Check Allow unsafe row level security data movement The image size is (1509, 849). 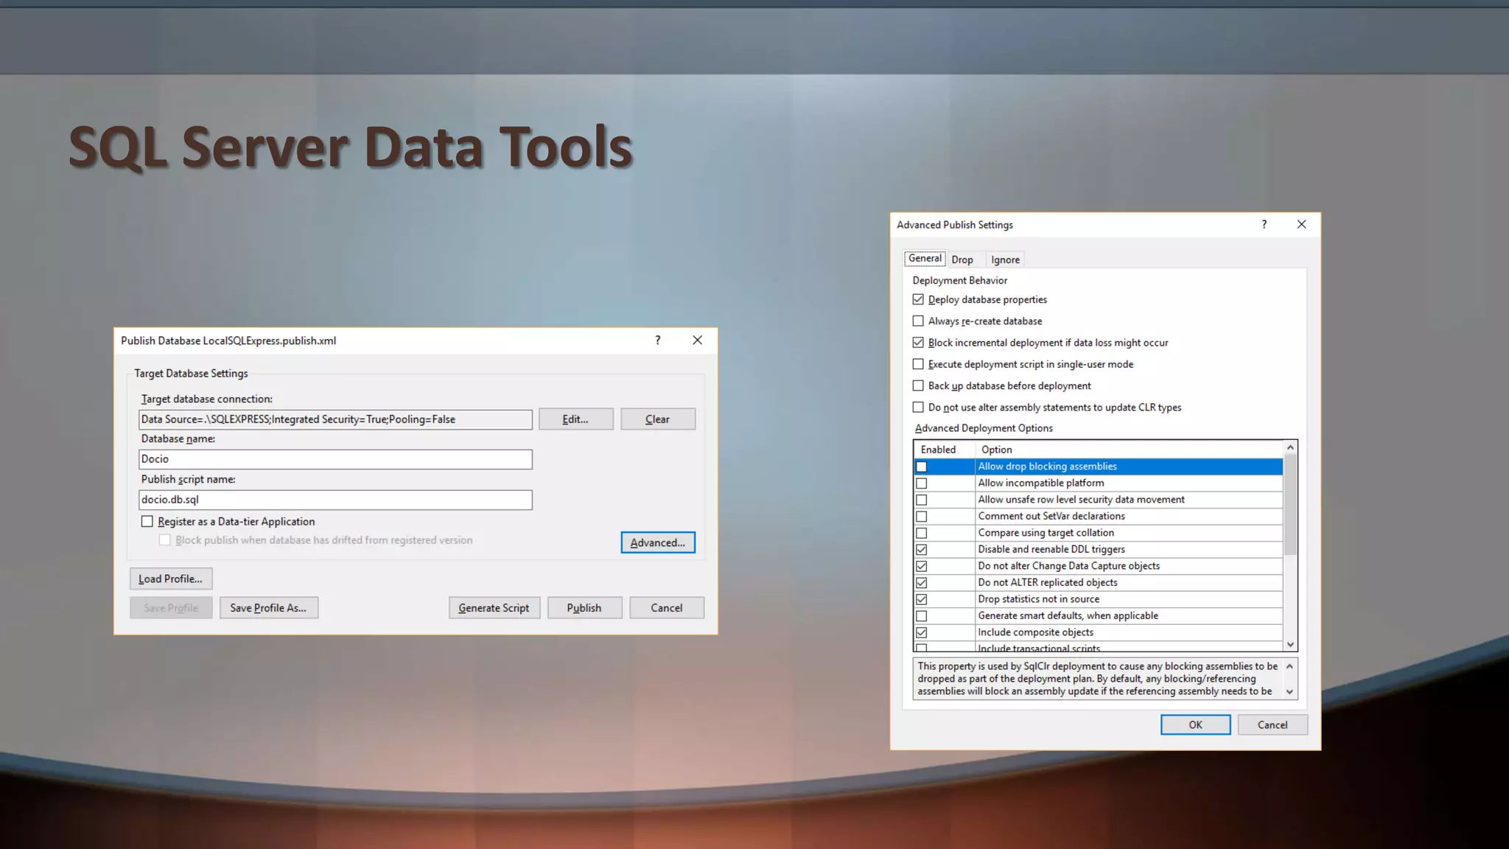point(922,500)
